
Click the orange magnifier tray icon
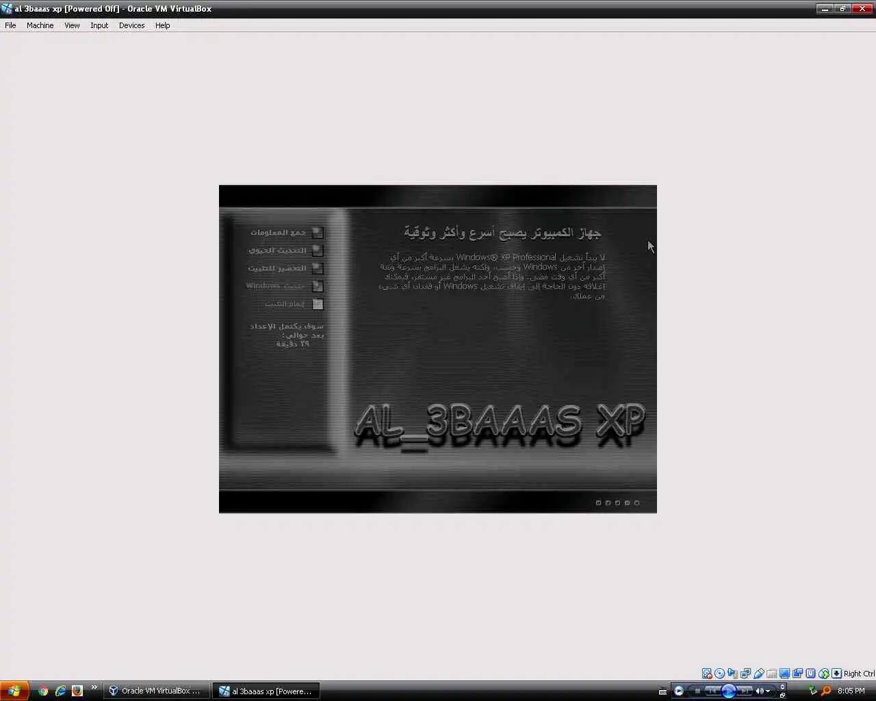coord(826,691)
